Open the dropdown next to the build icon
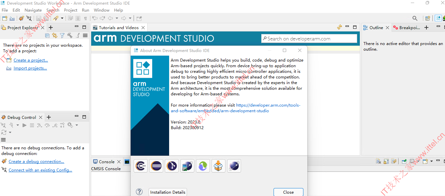Image resolution: width=445 pixels, height=196 pixels. tap(62, 18)
